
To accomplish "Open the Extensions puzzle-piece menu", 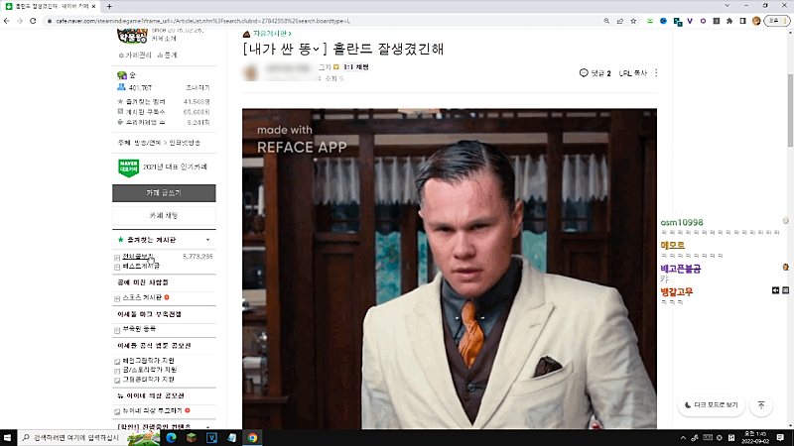I will point(729,21).
